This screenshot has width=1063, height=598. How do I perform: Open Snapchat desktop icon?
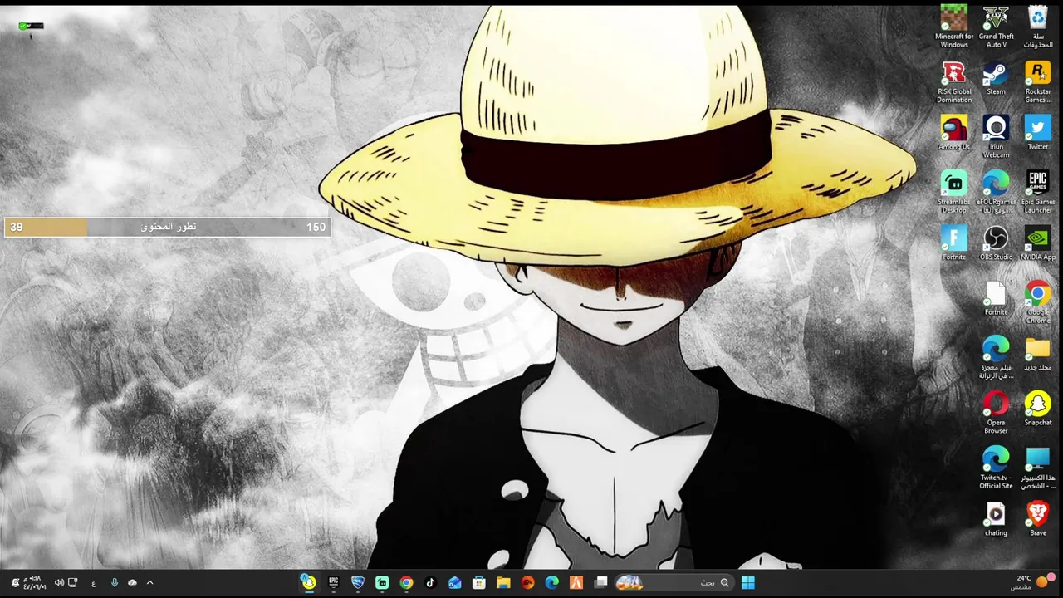(x=1038, y=409)
